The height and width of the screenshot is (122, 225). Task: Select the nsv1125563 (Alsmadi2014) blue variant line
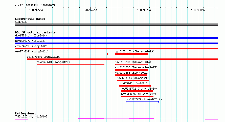[142, 102]
